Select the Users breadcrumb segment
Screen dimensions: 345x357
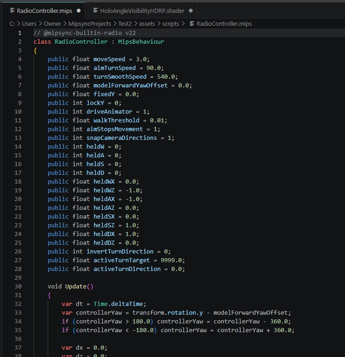pos(29,23)
